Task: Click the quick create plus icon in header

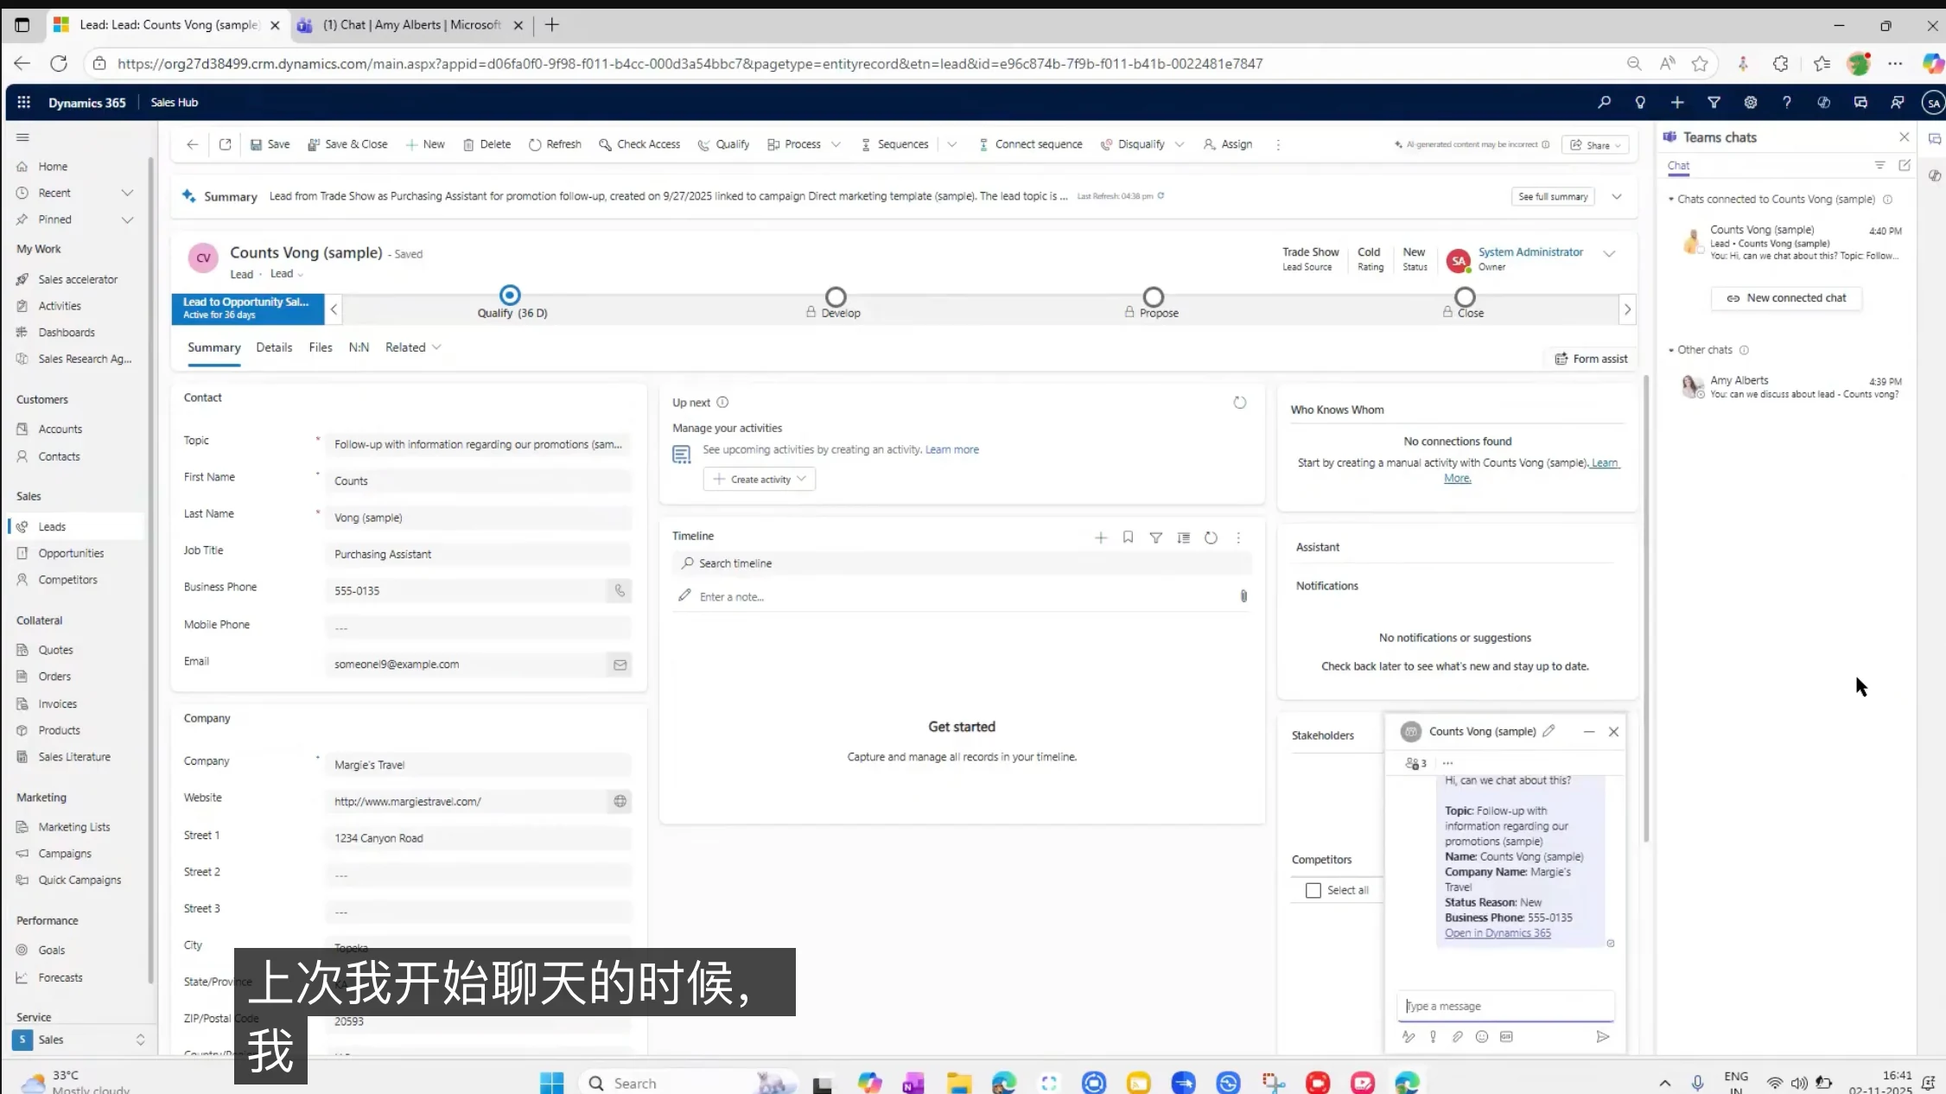Action: (x=1677, y=102)
